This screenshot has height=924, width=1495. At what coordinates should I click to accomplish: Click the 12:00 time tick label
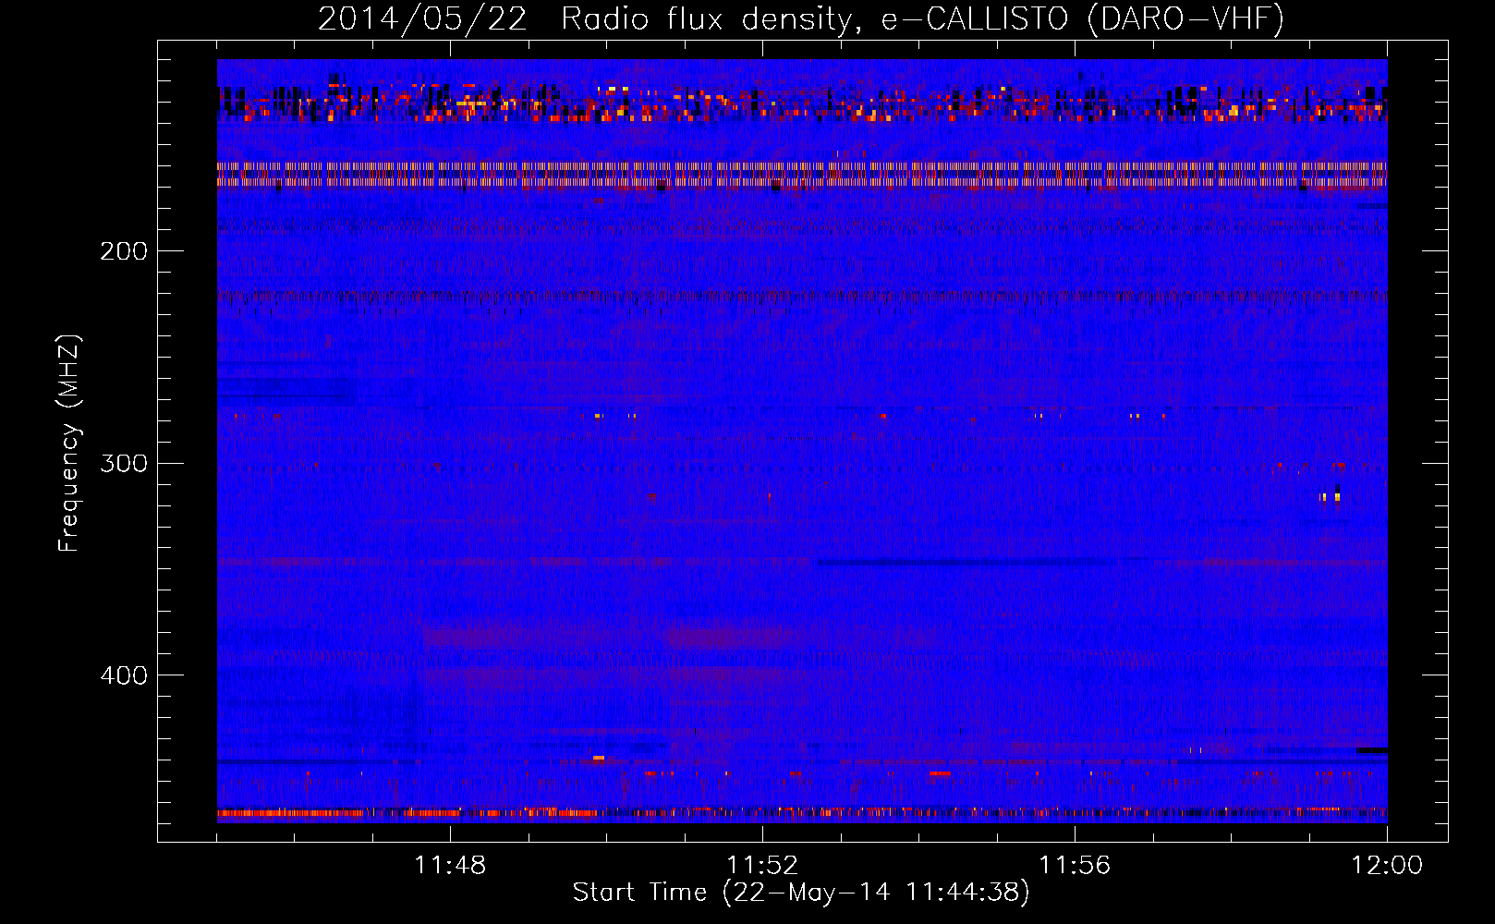1387,866
